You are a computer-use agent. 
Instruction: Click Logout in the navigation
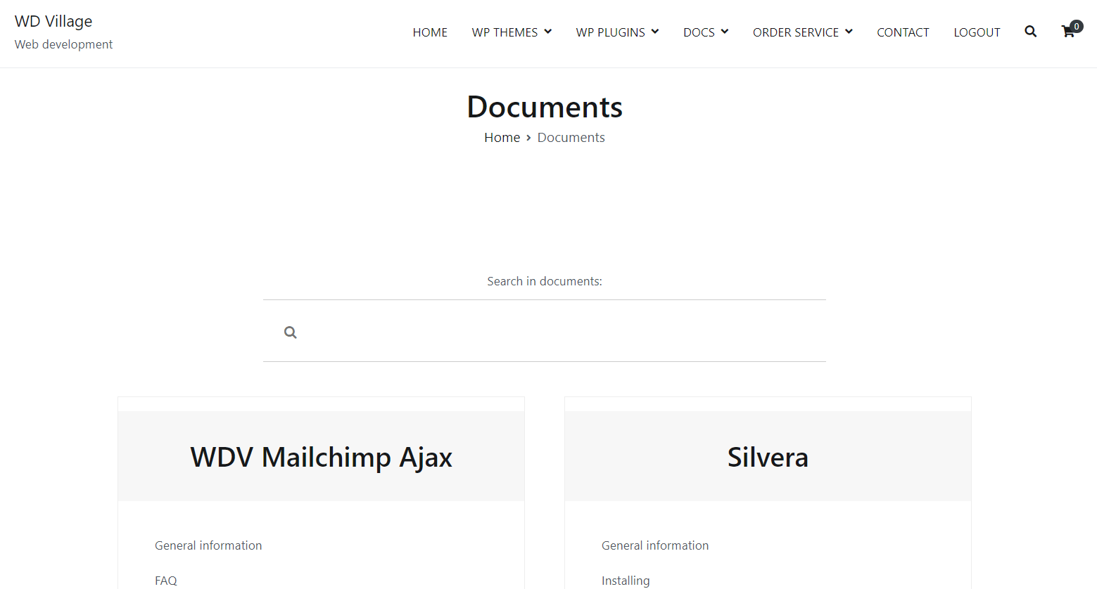977,32
